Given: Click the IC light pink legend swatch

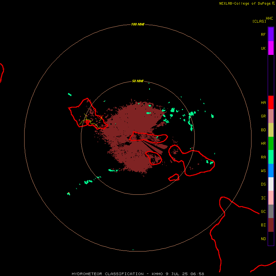Looking at the screenshot, I should 271,198.
